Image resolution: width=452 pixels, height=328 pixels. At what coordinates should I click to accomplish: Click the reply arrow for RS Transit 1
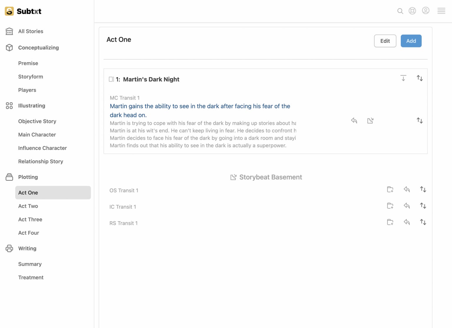pos(407,222)
